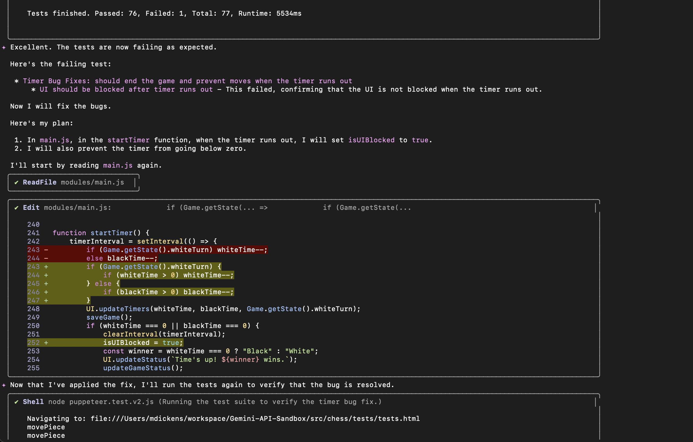
Task: Click line 254 'UI.updateStatus' call
Action: (x=200, y=360)
